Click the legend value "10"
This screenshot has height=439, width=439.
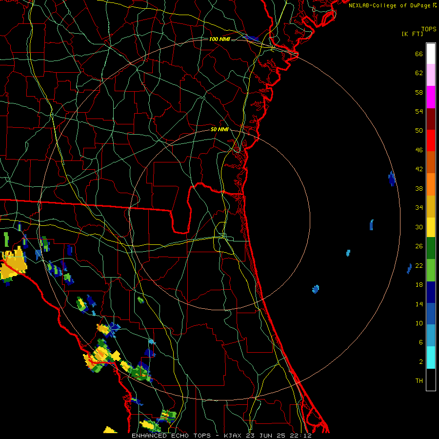(419, 323)
